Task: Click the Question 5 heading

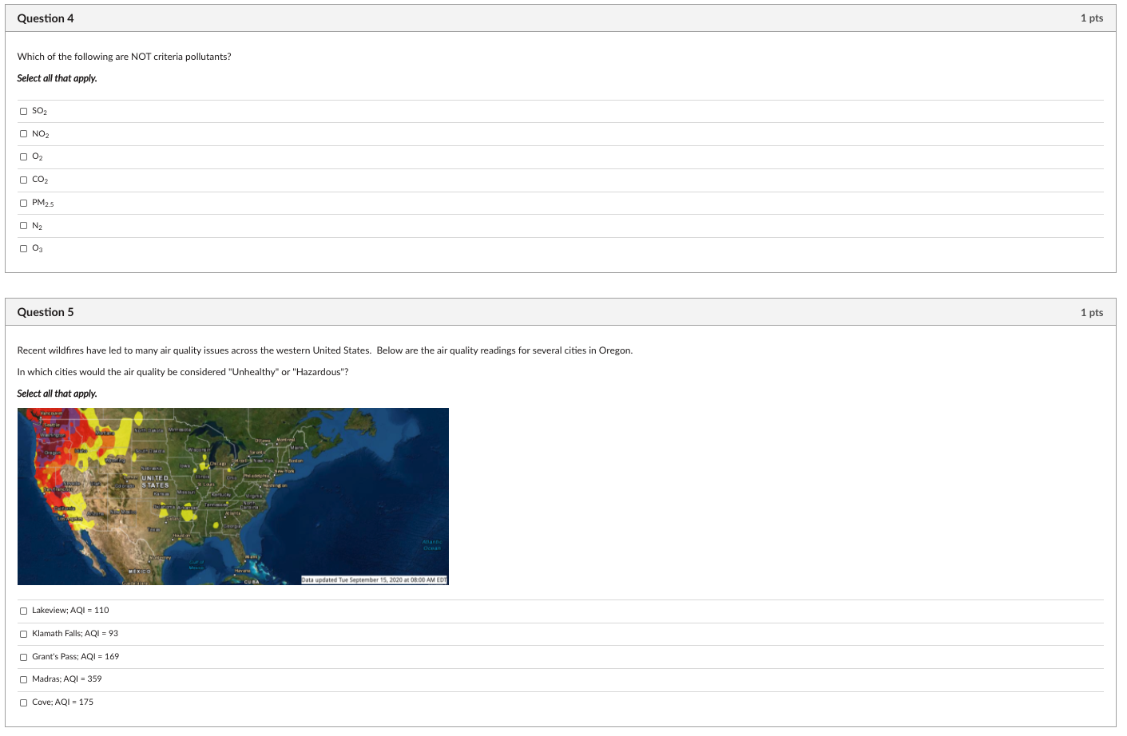Action: coord(46,312)
